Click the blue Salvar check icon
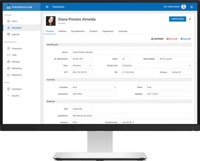200x161 pixels. point(181,39)
